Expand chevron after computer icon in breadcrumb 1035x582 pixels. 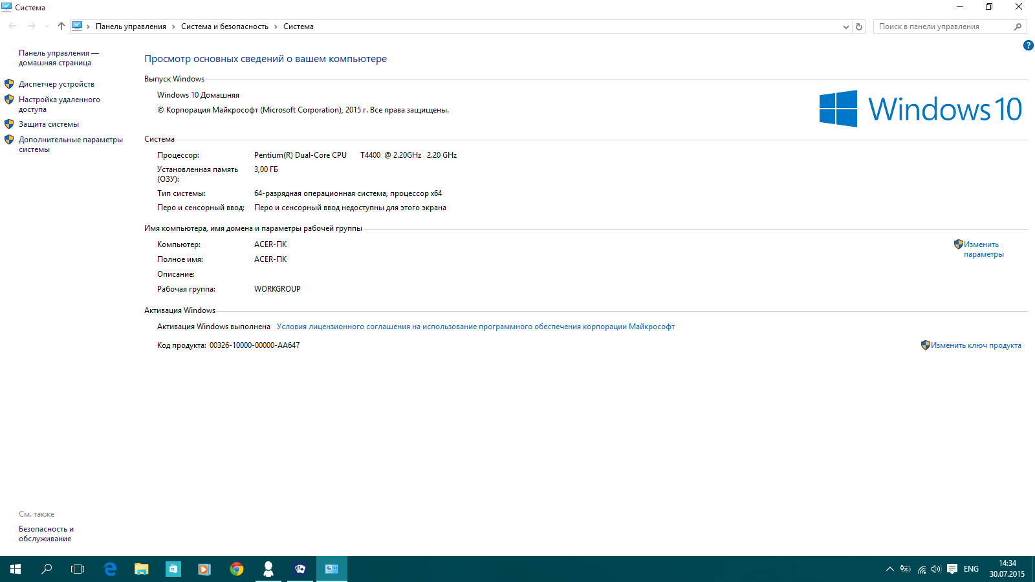[x=89, y=27]
